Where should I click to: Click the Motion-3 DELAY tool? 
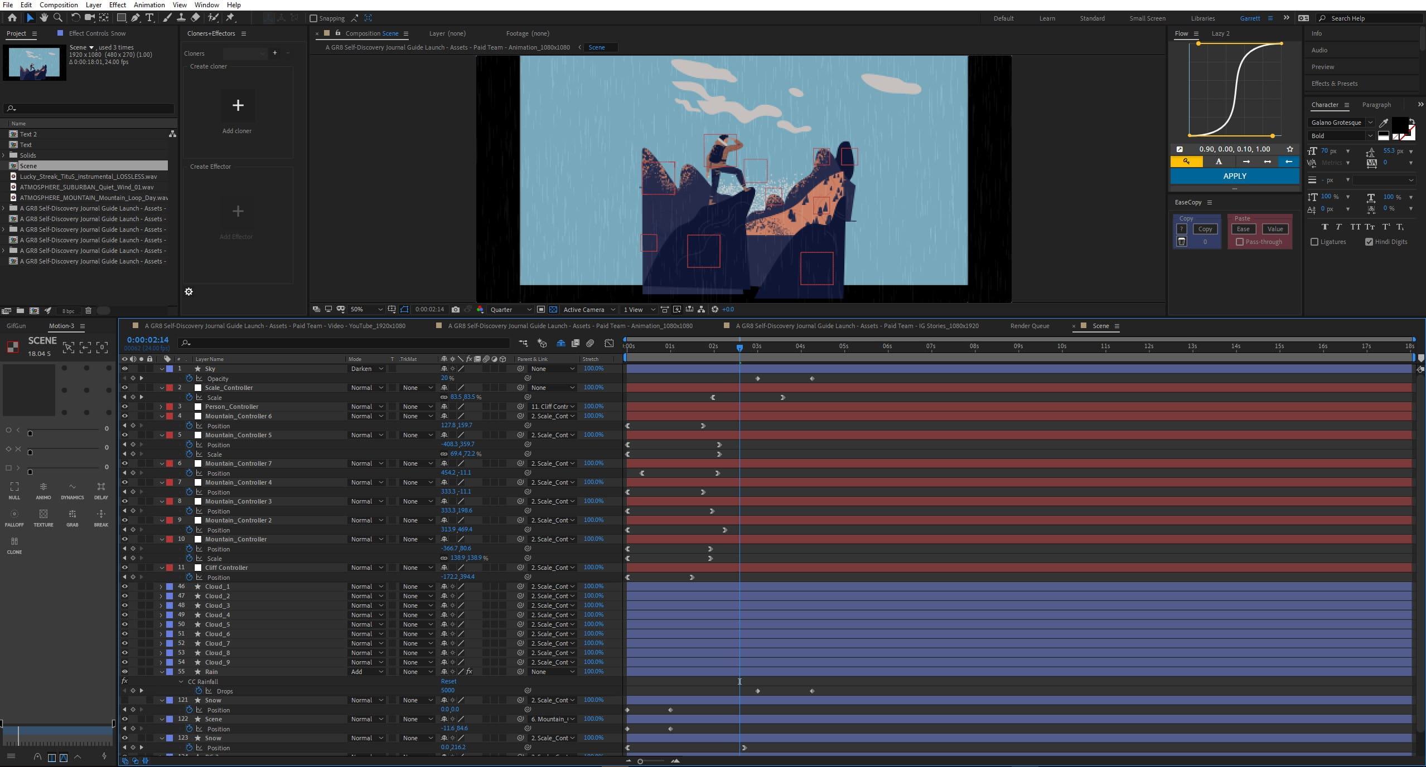(101, 490)
